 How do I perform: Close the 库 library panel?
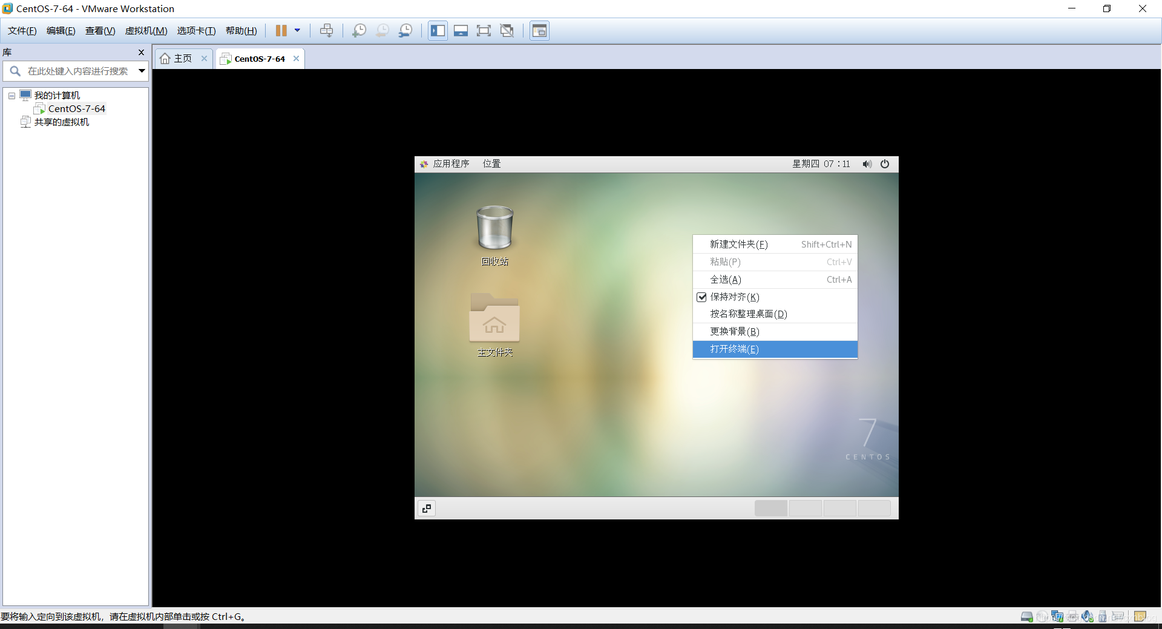(141, 53)
